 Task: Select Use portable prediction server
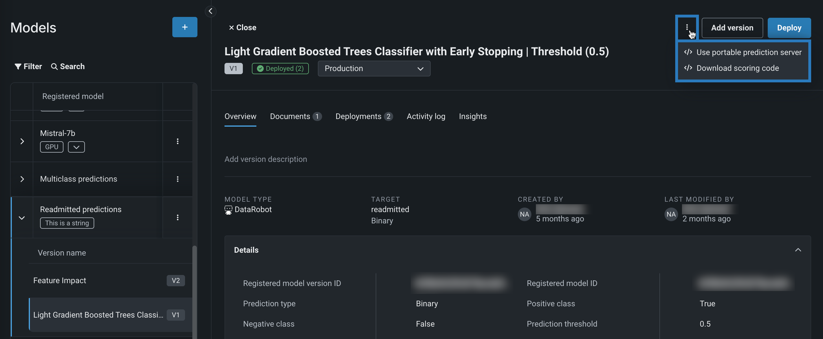[749, 52]
